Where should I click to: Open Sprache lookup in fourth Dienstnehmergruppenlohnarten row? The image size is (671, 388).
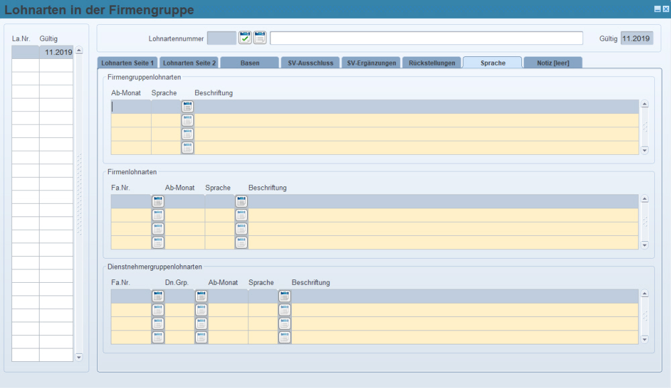(x=285, y=337)
